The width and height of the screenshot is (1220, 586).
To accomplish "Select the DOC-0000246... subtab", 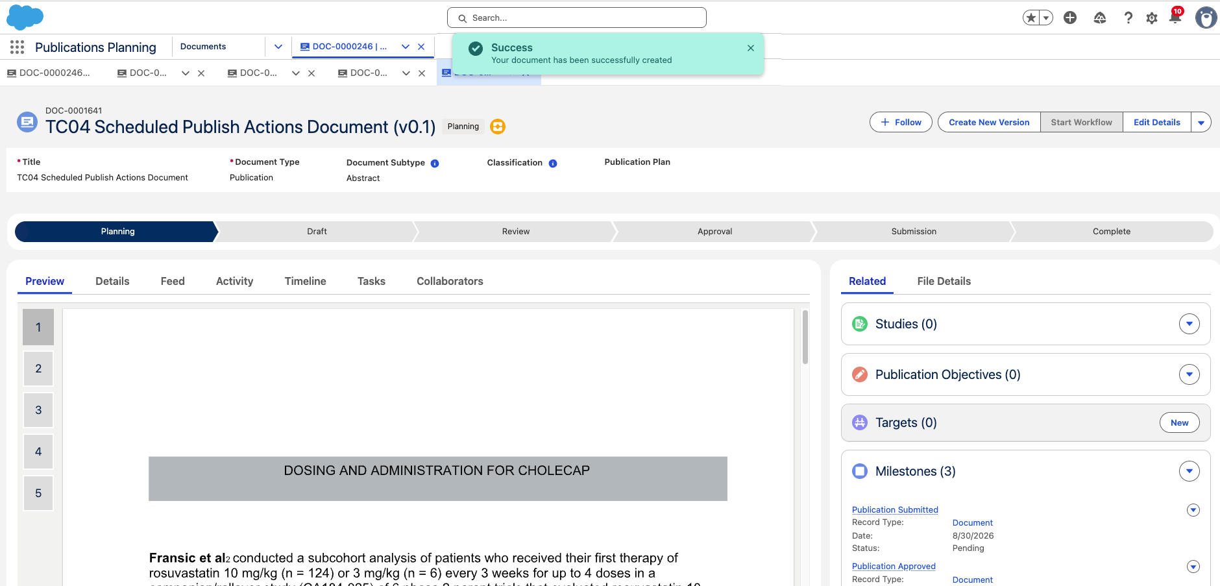I will tap(49, 73).
